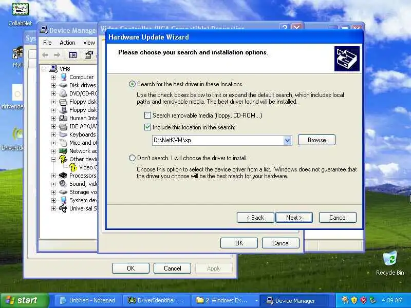Click Cancel in Video Controller Properties dialog

tap(281, 243)
